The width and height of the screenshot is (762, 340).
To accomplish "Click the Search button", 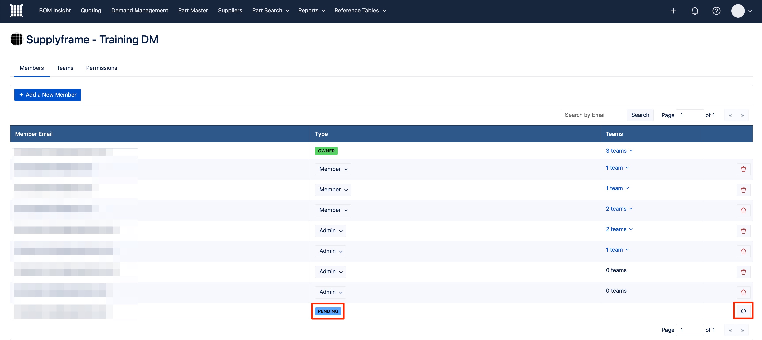I will 640,115.
